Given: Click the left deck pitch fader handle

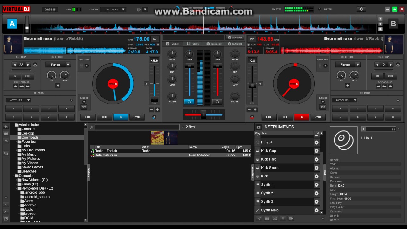Looking at the screenshot, I should tap(155, 99).
